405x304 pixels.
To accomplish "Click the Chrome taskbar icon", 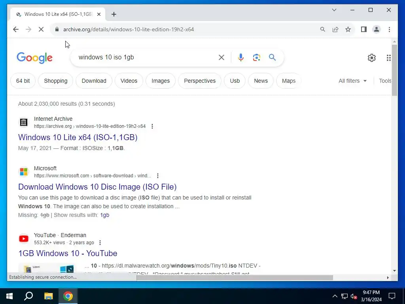I will pos(68,296).
